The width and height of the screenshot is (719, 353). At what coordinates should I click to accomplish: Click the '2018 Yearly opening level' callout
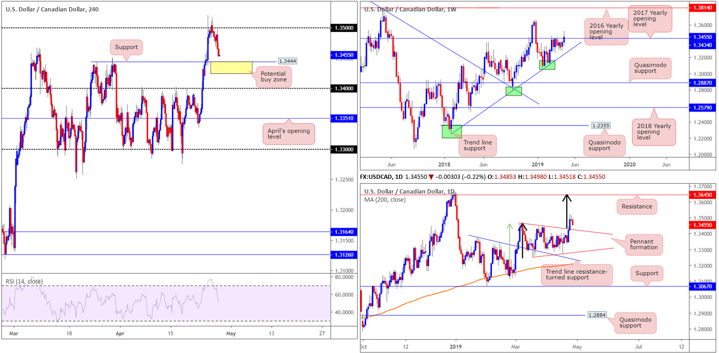653,132
